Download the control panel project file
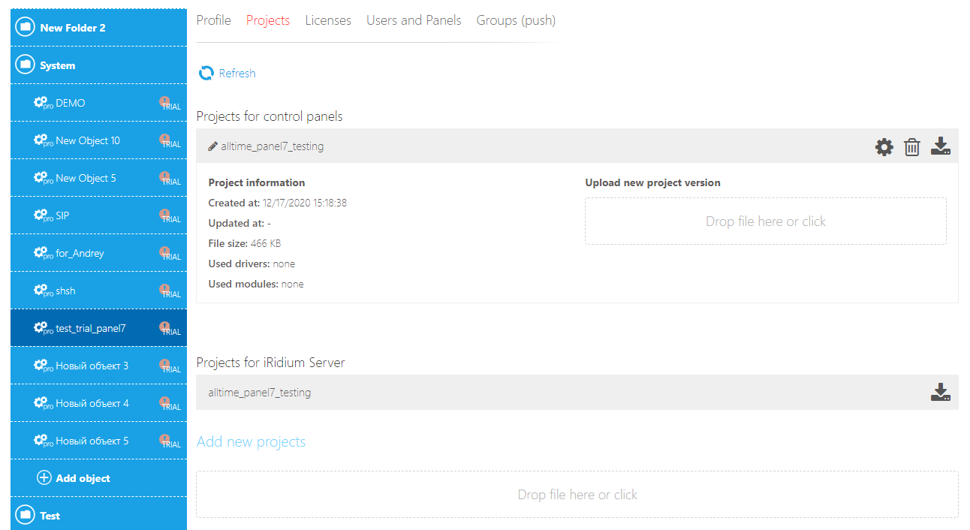 point(940,146)
